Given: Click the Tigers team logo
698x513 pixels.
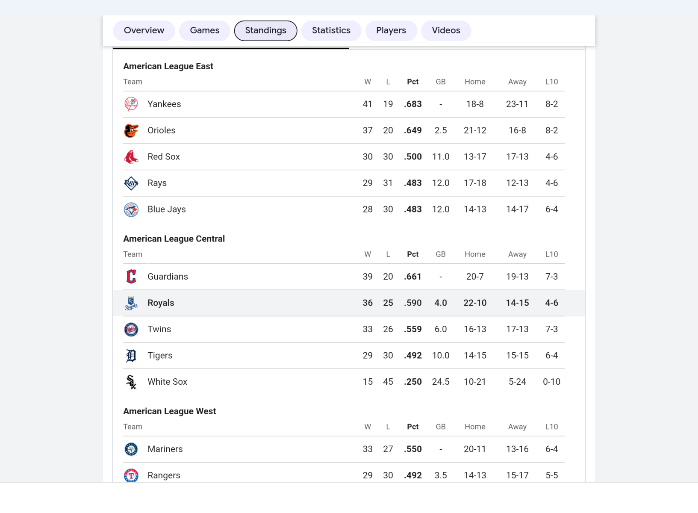Looking at the screenshot, I should tap(131, 356).
